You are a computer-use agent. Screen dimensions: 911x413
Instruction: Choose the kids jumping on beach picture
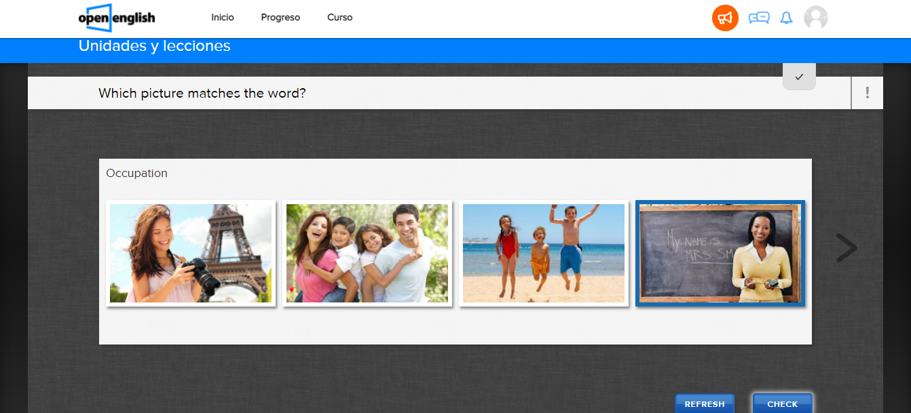point(544,253)
